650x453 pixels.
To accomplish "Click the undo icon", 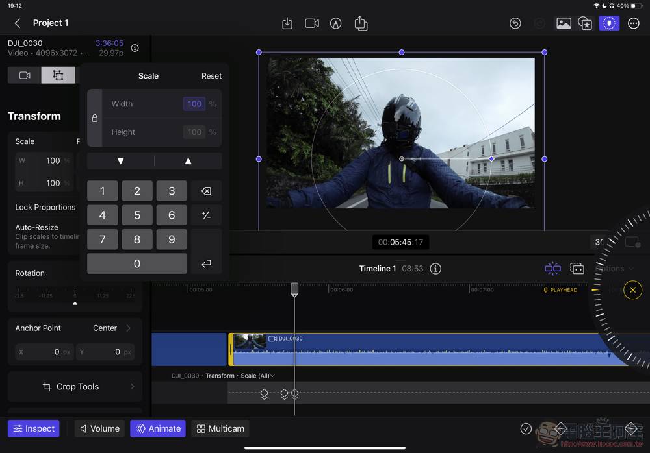I will (x=515, y=23).
